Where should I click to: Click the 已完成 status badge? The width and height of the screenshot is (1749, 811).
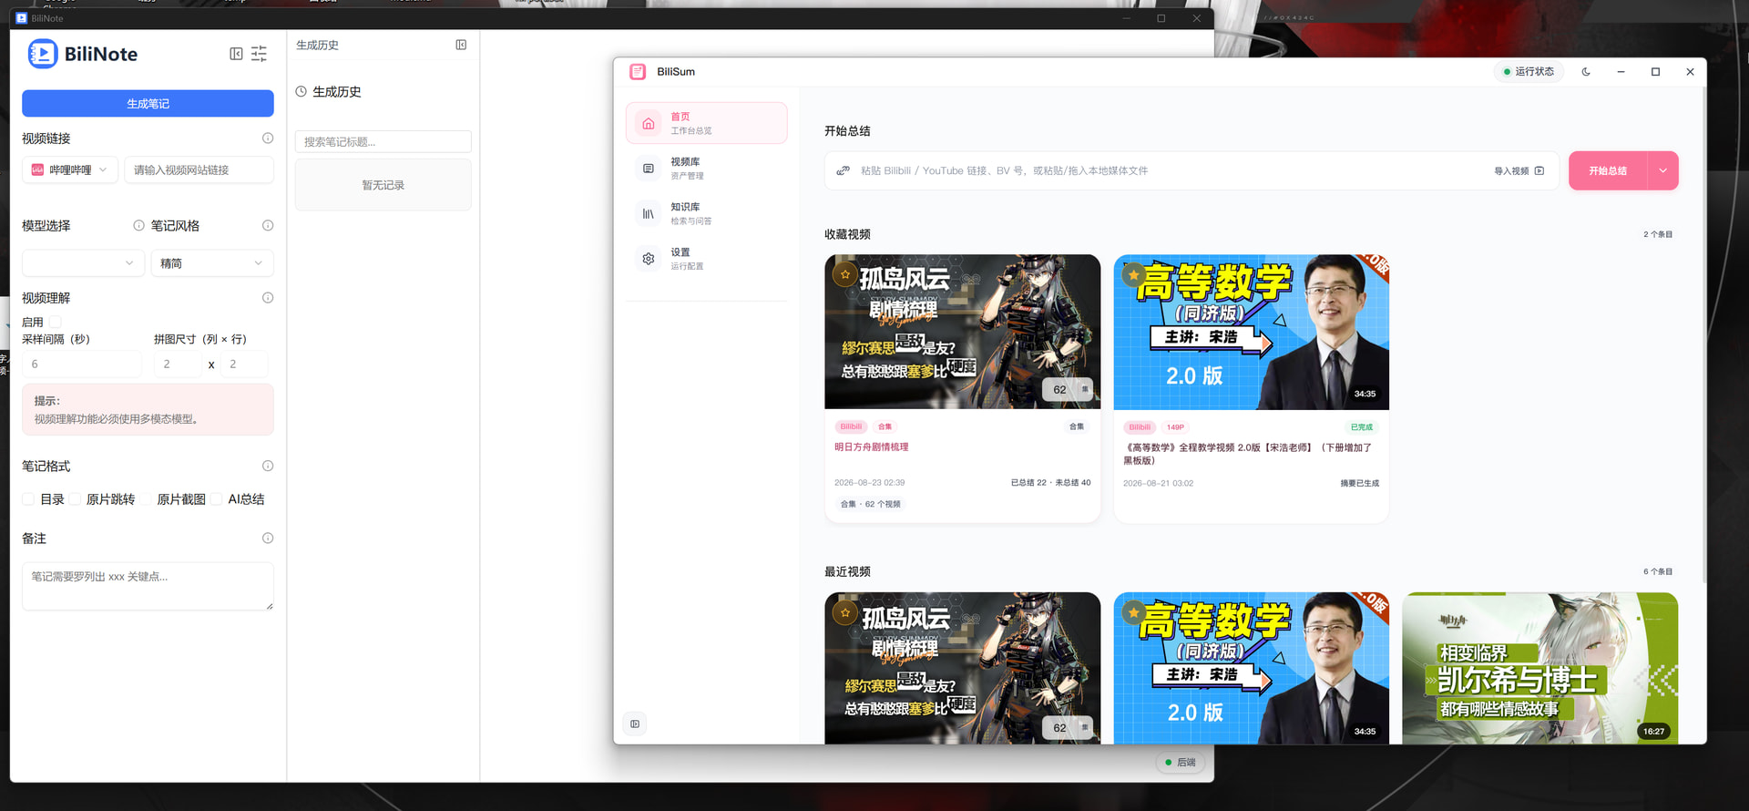coord(1362,427)
